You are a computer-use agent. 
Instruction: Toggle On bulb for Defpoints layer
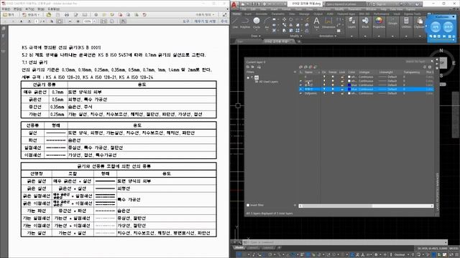(x=324, y=93)
